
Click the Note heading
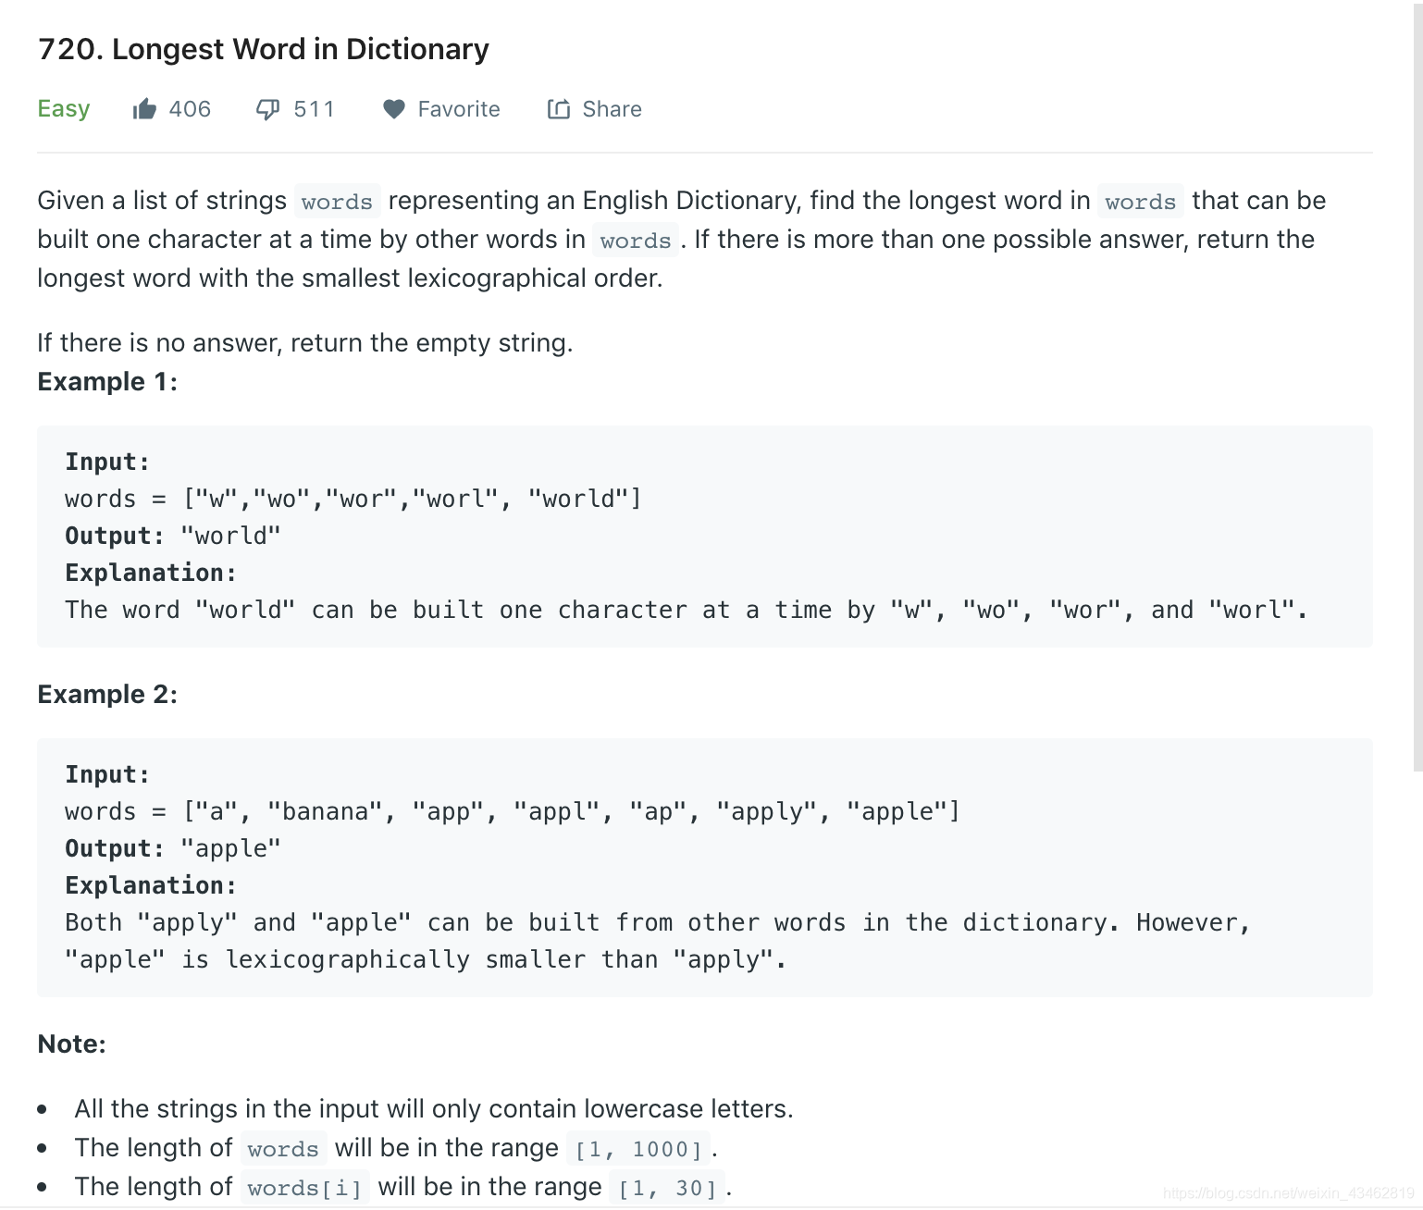72,1044
